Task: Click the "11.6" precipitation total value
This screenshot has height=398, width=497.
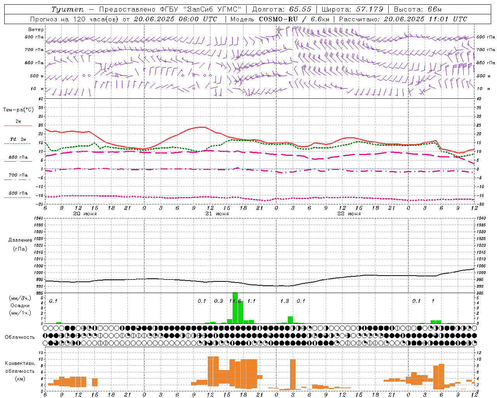Action: pyautogui.click(x=235, y=301)
